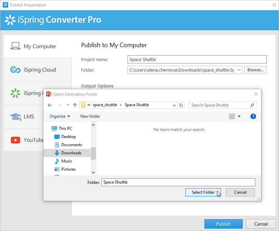The width and height of the screenshot is (279, 231).
Task: Switch to My Computer publish tab
Action: pyautogui.click(x=38, y=46)
